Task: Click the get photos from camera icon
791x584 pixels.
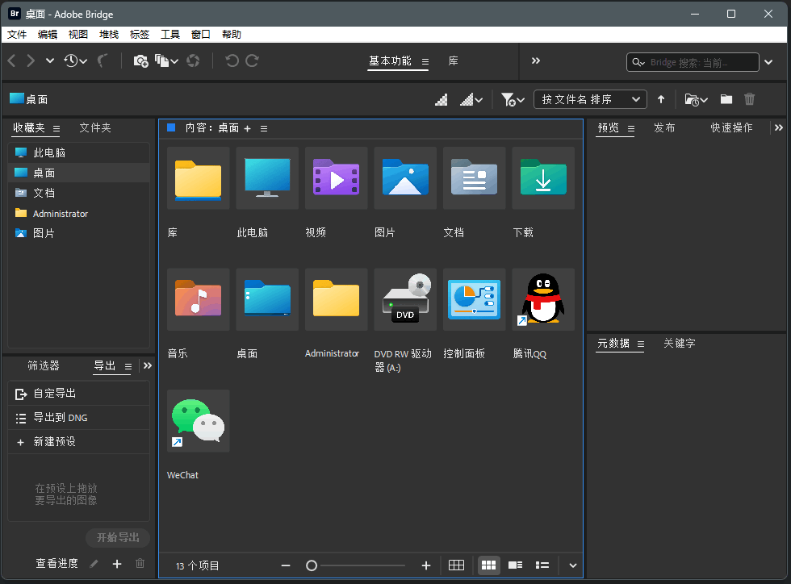Action: (x=140, y=60)
